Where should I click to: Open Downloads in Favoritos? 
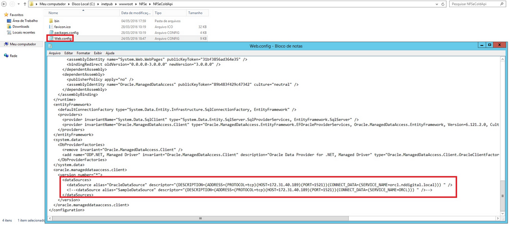(21, 26)
